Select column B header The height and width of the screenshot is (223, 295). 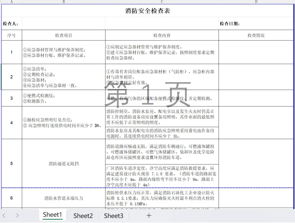[x=64, y=2]
